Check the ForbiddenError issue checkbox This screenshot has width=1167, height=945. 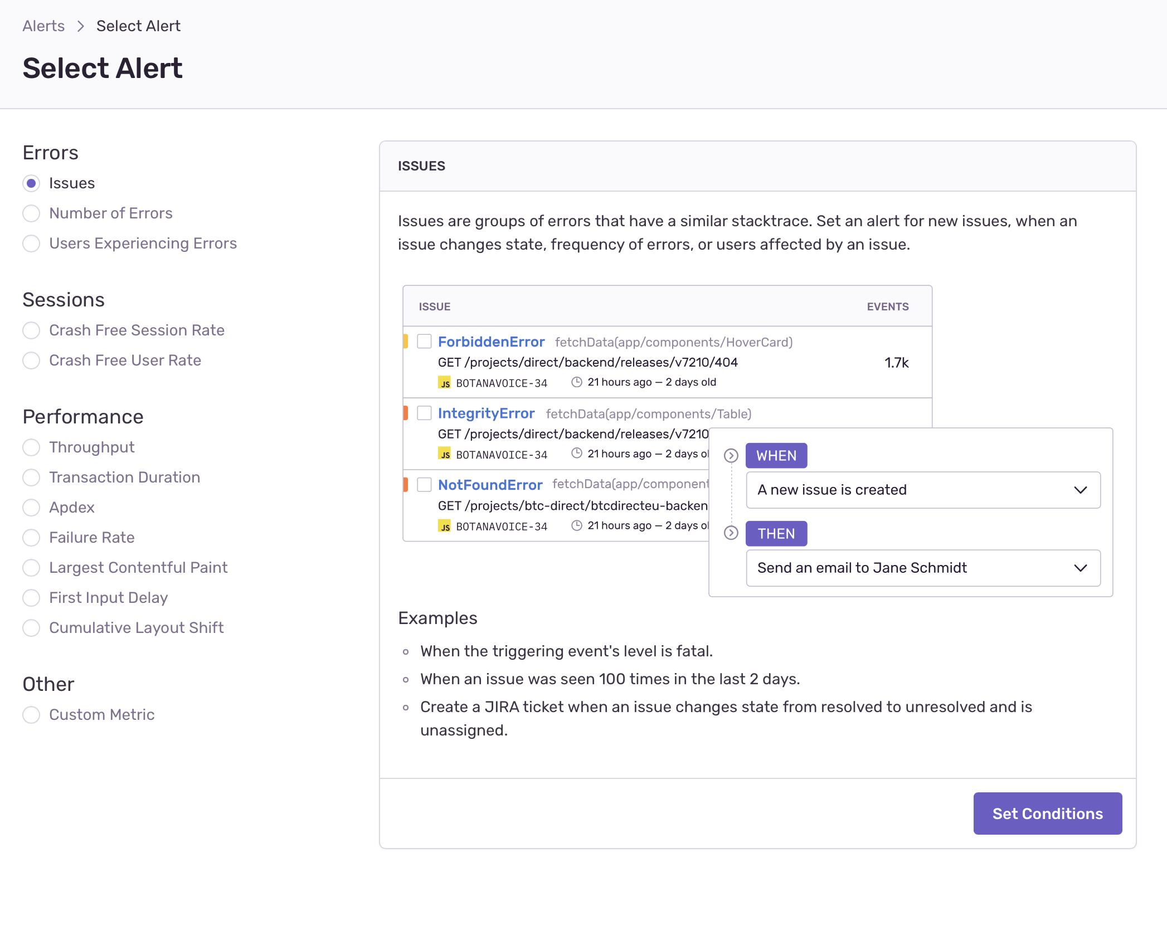424,341
